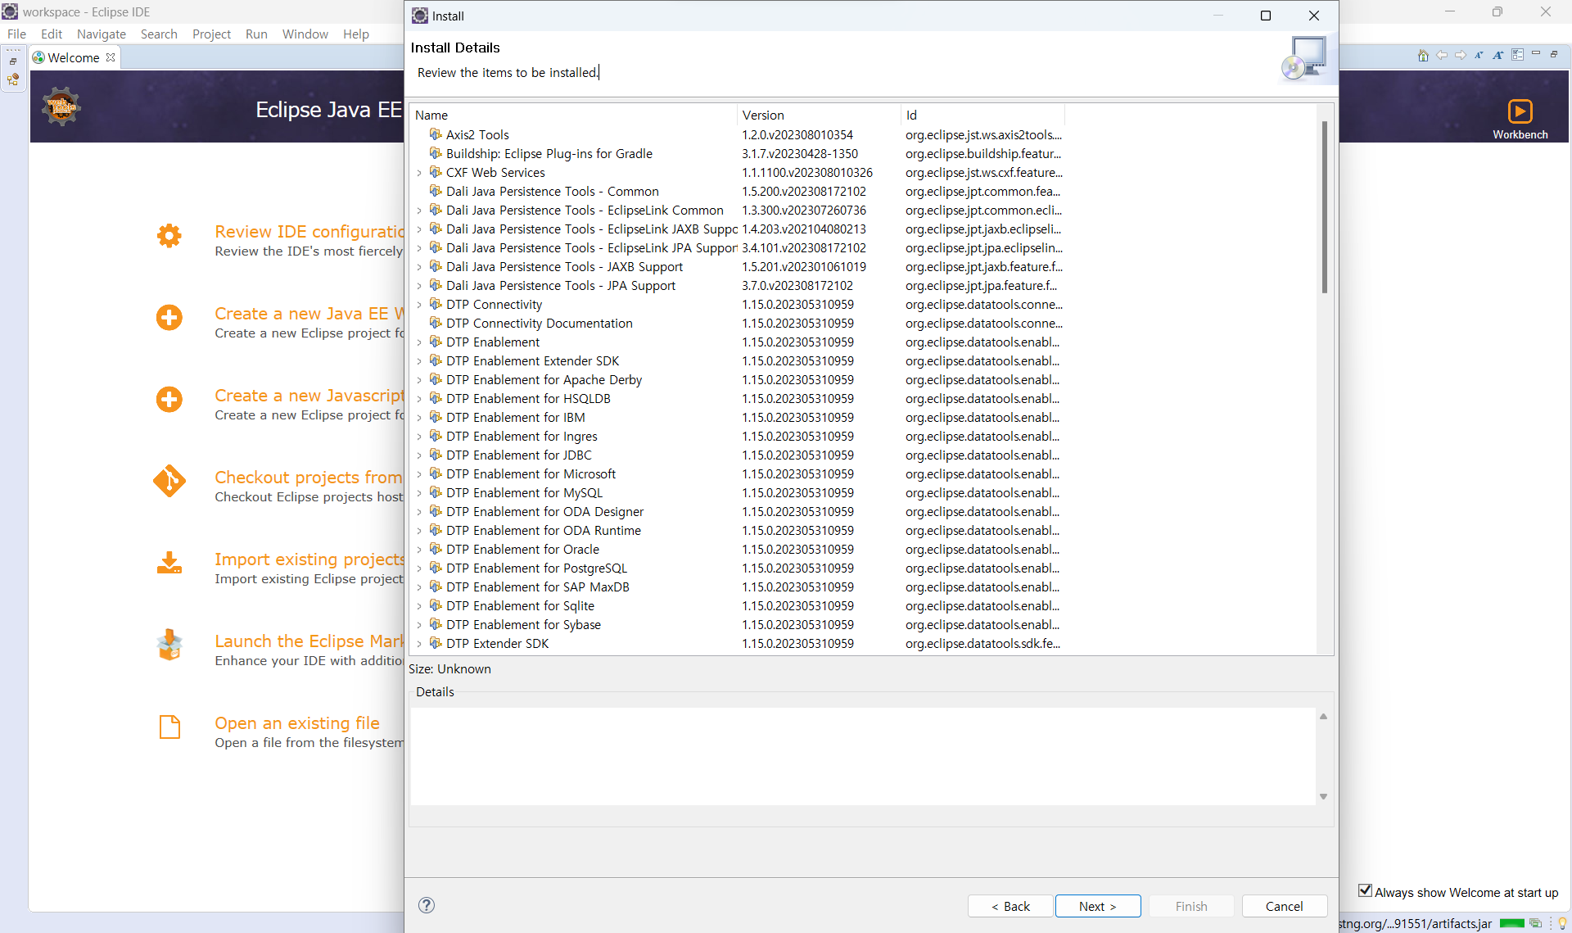The width and height of the screenshot is (1572, 933).
Task: Expand Dali Java Persistence Tools - EclipseLink Common
Action: click(419, 211)
